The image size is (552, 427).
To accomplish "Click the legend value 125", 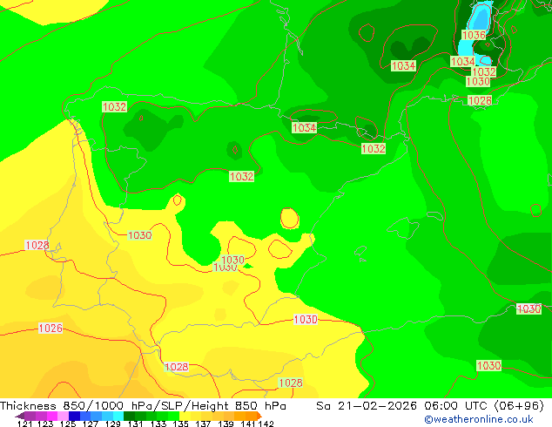I will pos(68,424).
